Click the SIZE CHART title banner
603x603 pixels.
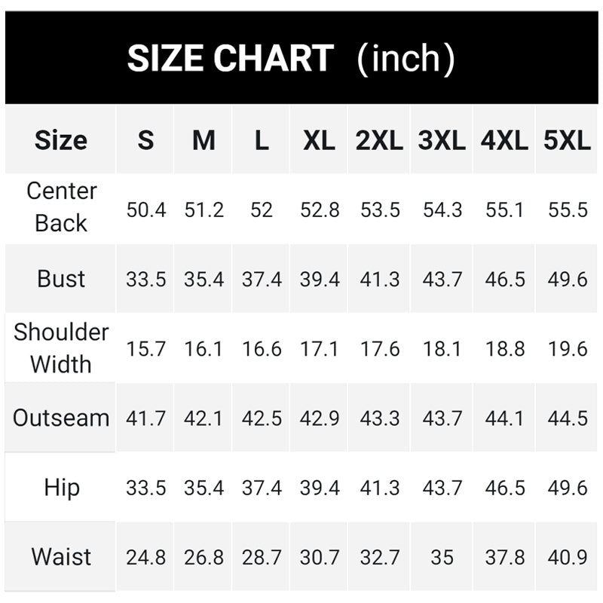(x=291, y=59)
